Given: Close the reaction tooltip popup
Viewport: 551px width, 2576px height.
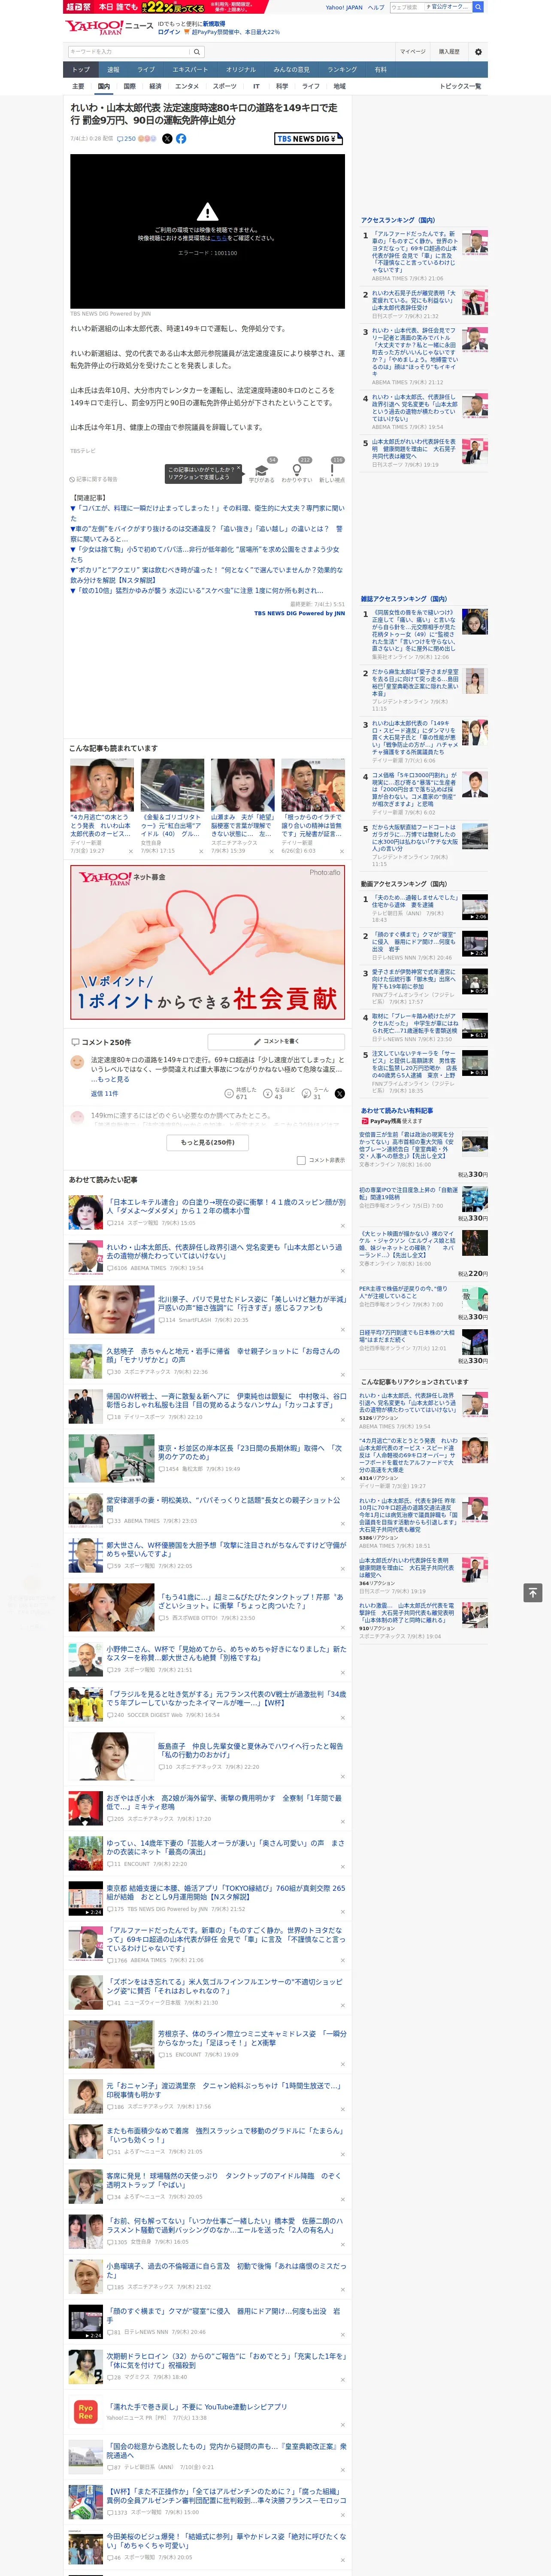Looking at the screenshot, I should pyautogui.click(x=238, y=468).
